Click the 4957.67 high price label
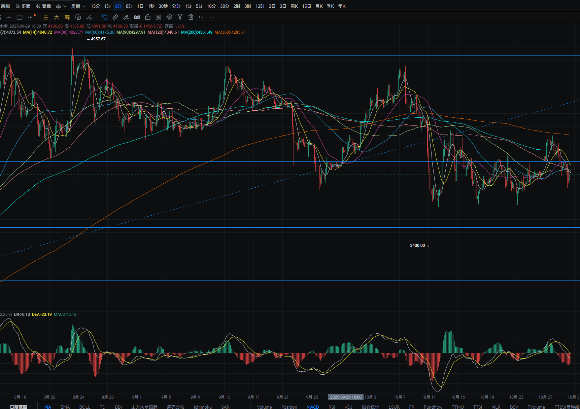Image resolution: width=580 pixels, height=409 pixels. click(98, 39)
